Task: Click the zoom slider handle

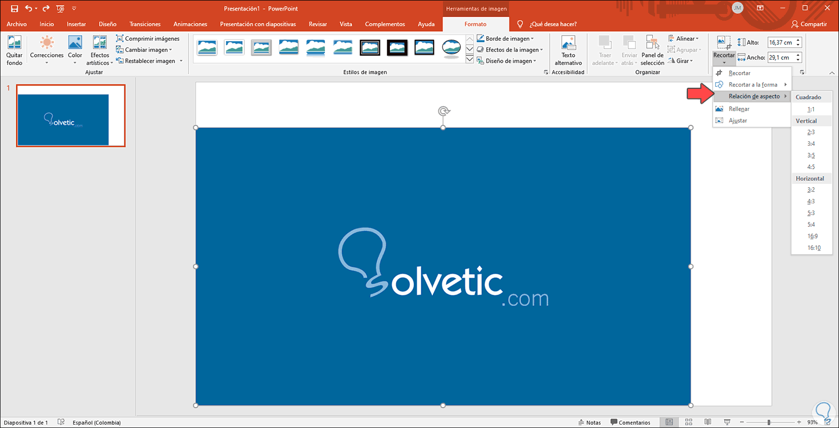Action: pos(769,422)
